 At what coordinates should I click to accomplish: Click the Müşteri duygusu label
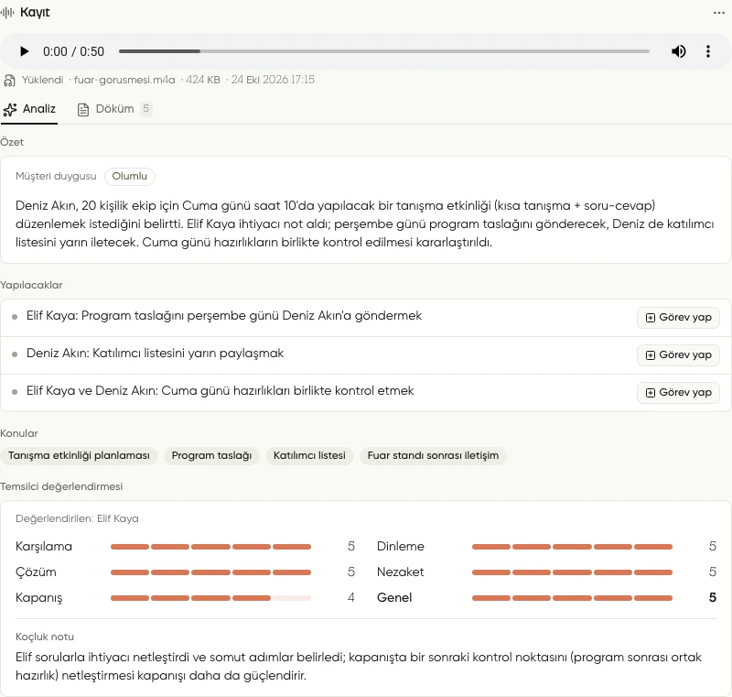56,176
